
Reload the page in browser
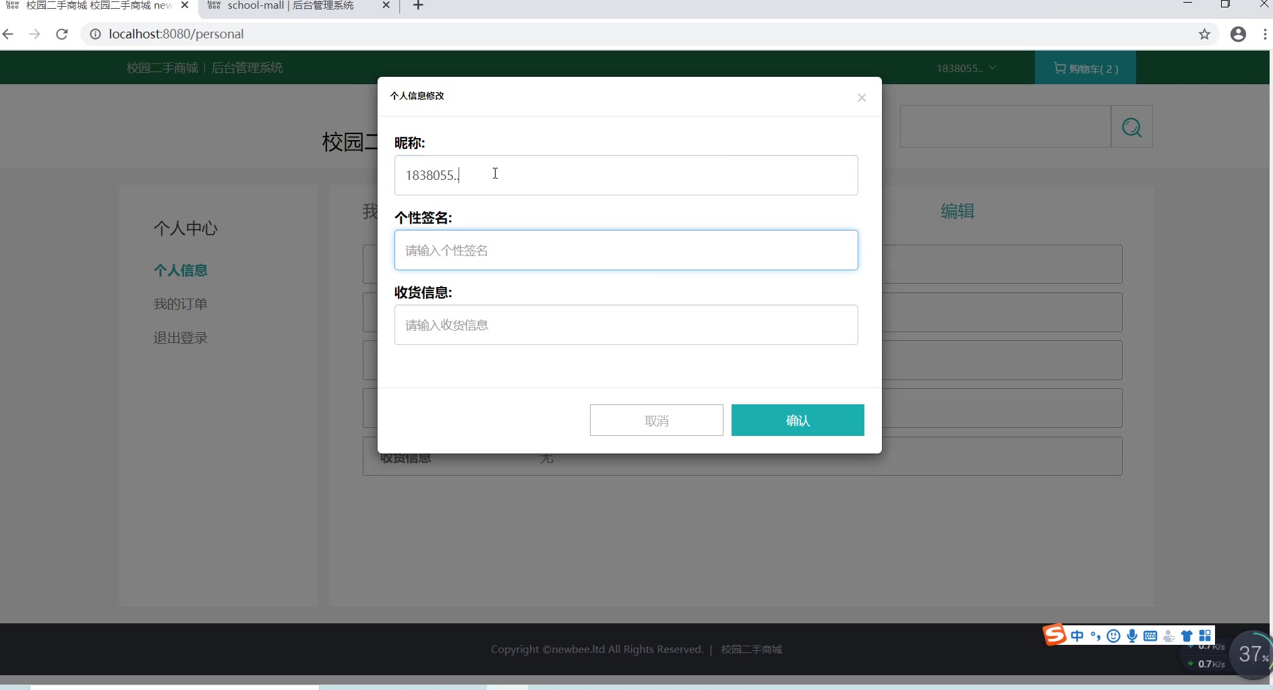[62, 34]
